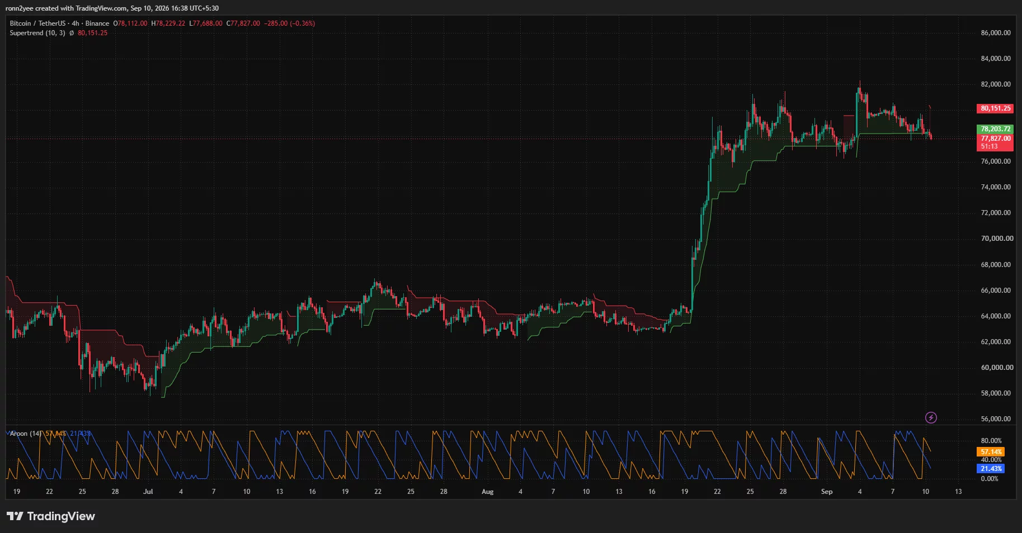Click the 86,000.00 price axis label

point(996,33)
